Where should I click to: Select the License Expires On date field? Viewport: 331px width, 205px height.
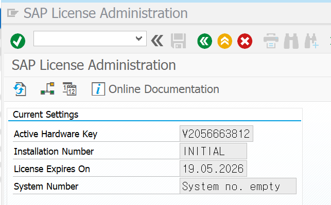[x=213, y=169]
